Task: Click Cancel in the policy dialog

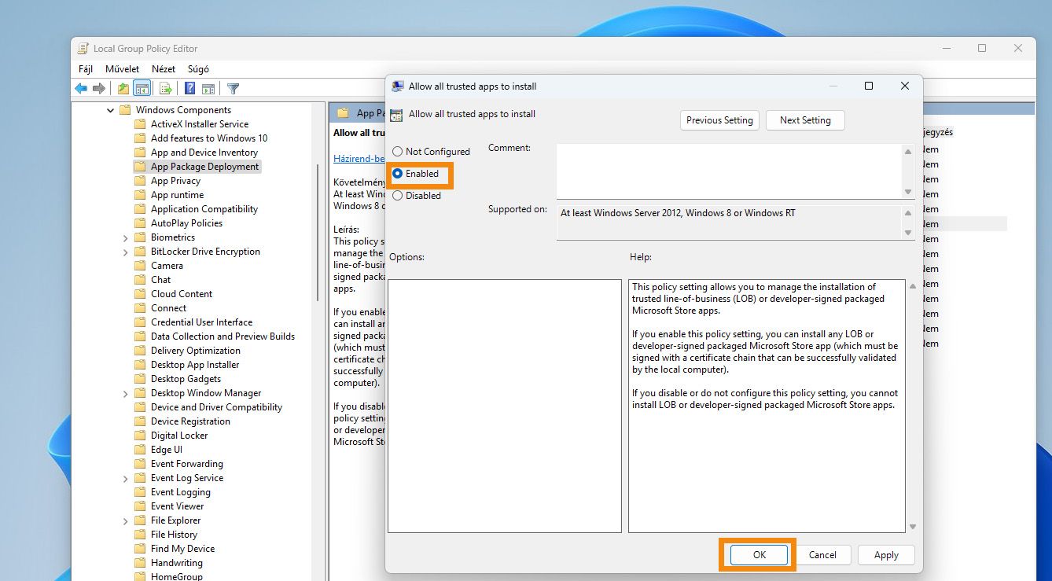Action: [822, 555]
